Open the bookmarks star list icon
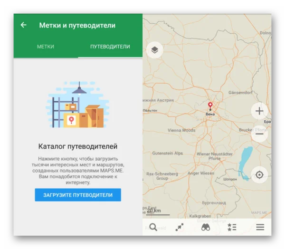Screen dimensions: 285x251 tap(232, 227)
